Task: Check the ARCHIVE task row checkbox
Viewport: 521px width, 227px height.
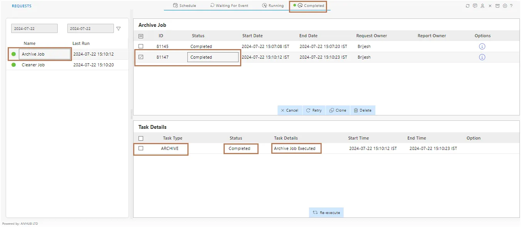Action: 141,148
